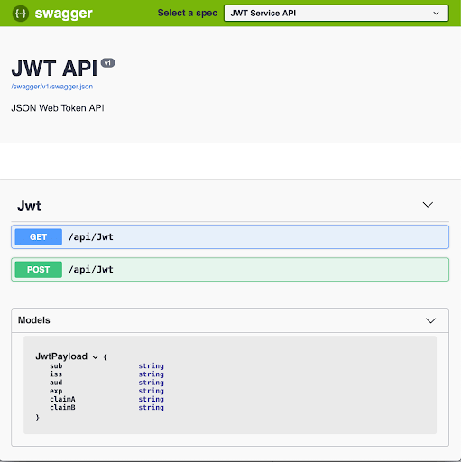The image size is (461, 462).
Task: Click the string type of sub
Action: click(151, 366)
